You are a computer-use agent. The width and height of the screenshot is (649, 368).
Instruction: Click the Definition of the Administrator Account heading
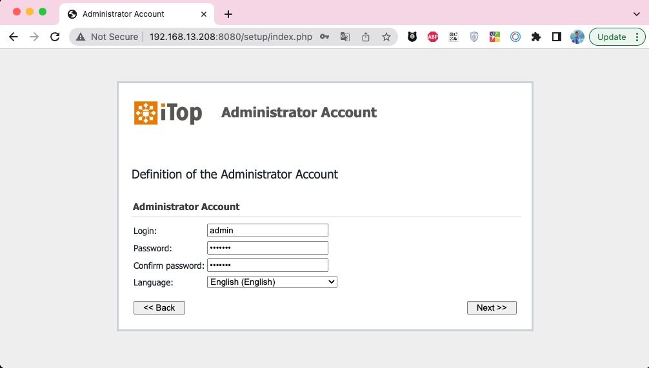coord(235,174)
